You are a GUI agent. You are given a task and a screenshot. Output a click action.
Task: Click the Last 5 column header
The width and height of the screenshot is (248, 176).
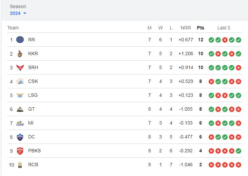[x=224, y=28]
